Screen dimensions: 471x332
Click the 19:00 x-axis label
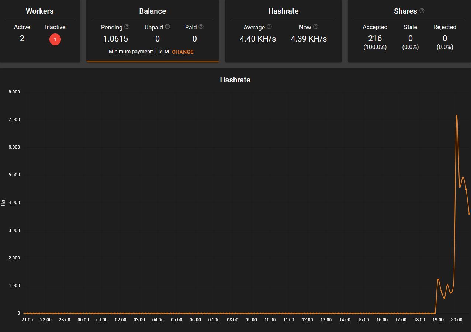point(438,320)
